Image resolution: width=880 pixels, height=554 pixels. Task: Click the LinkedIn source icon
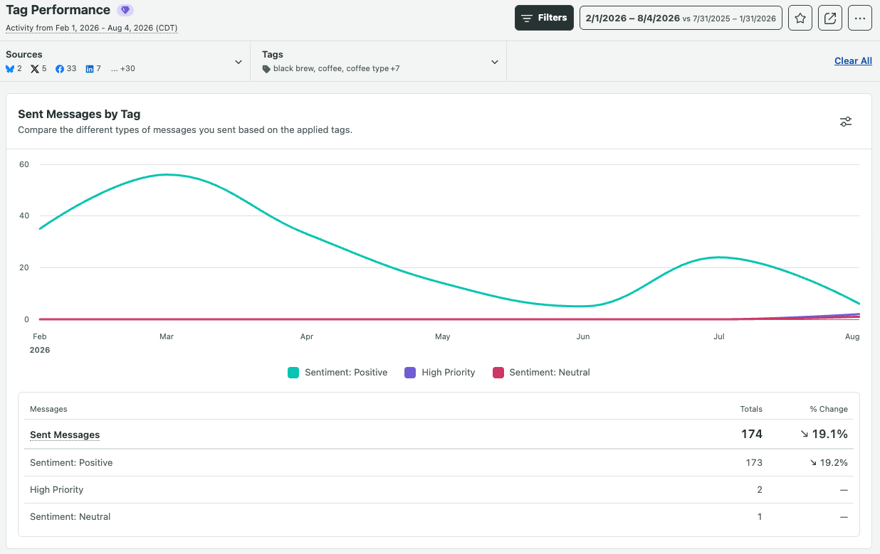(90, 69)
